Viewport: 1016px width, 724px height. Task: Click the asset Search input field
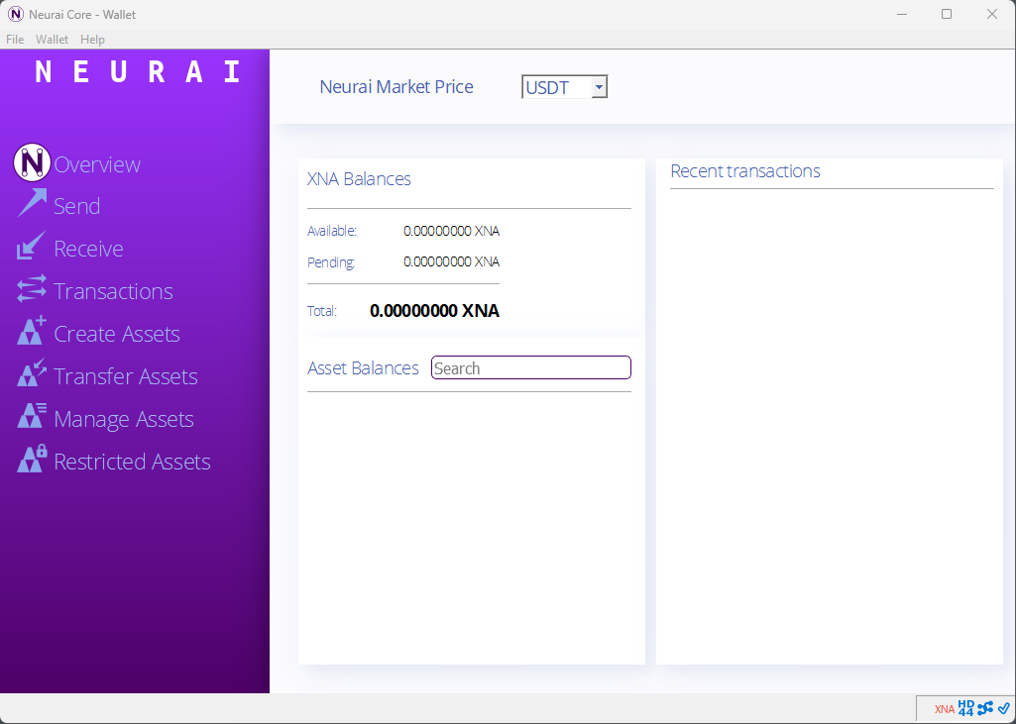click(x=530, y=367)
